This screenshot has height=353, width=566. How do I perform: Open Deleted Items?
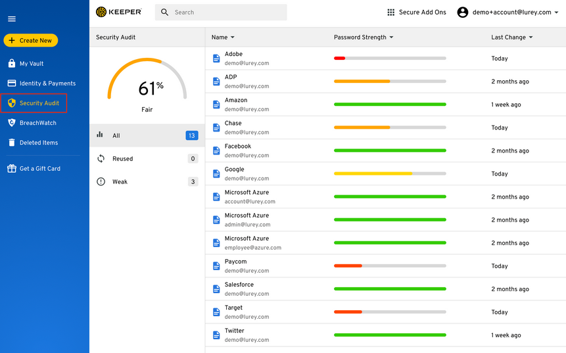tap(39, 143)
